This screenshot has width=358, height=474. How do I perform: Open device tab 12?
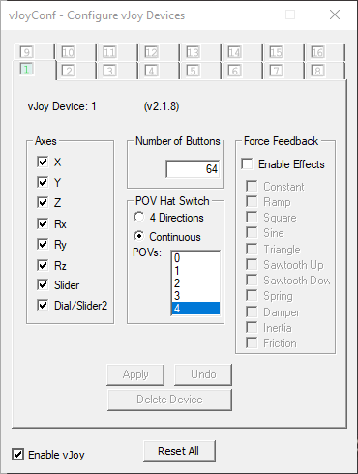[x=159, y=52]
